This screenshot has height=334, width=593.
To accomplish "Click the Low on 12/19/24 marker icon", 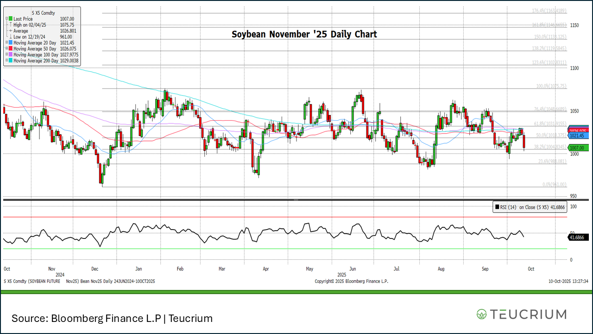I will point(11,37).
